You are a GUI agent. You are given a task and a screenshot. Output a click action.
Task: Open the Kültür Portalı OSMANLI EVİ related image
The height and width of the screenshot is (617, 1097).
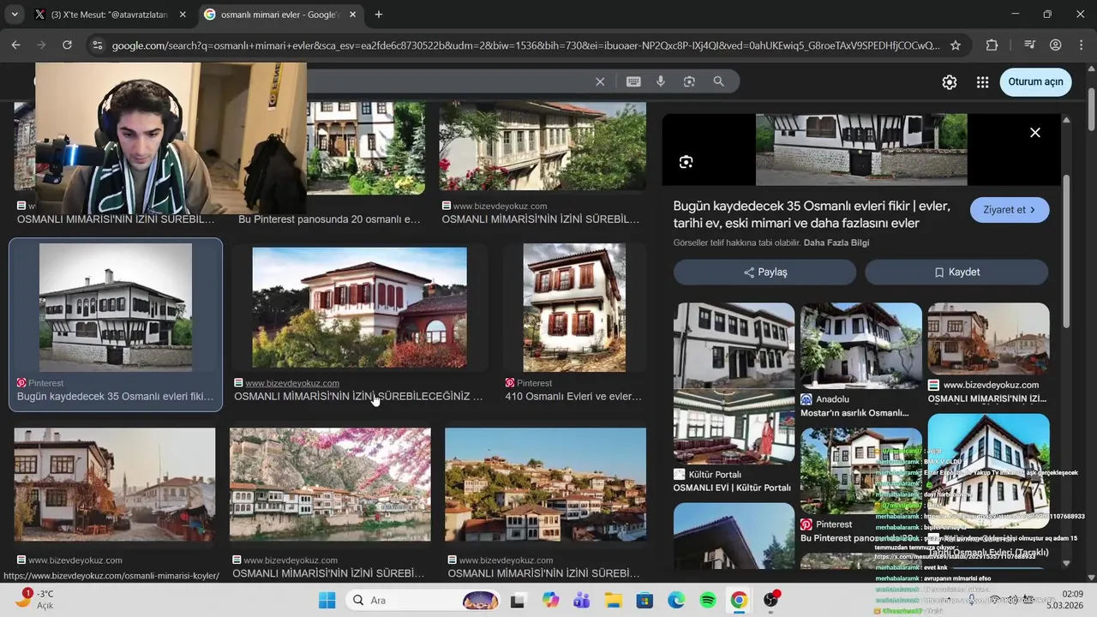click(734, 427)
